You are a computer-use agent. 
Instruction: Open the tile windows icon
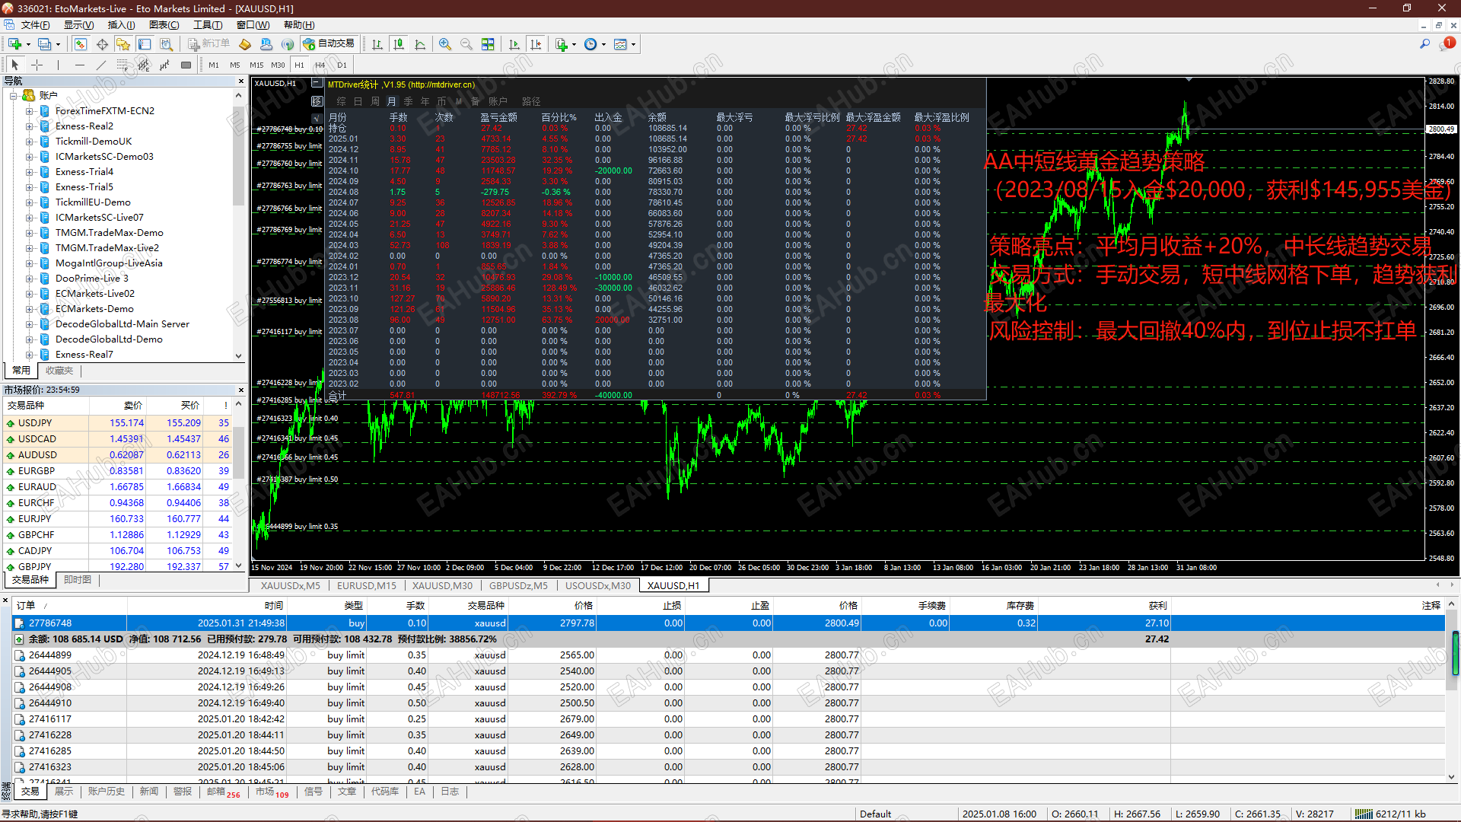488,44
